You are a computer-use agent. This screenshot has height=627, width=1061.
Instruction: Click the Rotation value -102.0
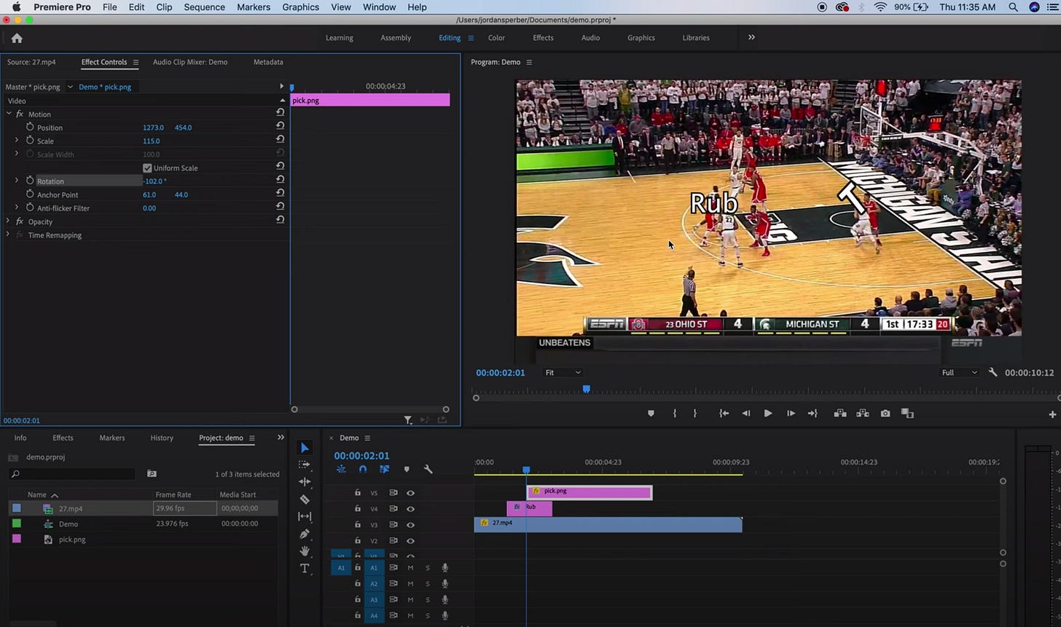154,181
